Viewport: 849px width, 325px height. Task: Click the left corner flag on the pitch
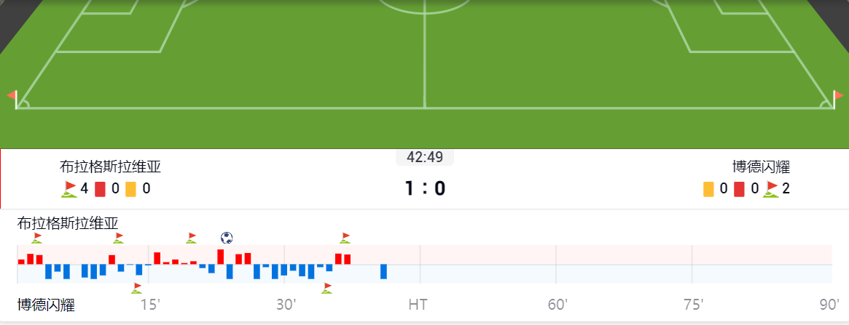click(12, 96)
